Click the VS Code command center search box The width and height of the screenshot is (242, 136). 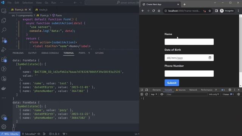pos(112,3)
